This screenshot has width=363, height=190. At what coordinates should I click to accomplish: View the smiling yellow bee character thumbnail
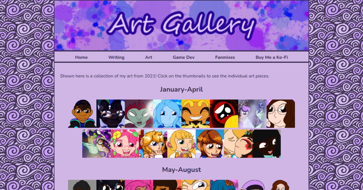[x=196, y=114]
